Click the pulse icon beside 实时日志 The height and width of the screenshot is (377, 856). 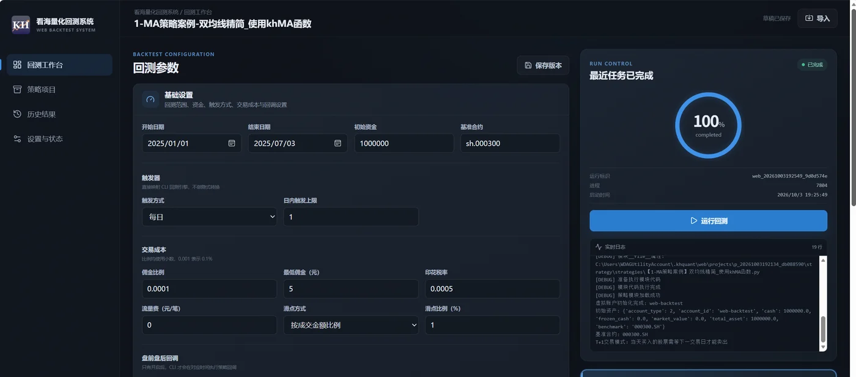click(x=599, y=247)
